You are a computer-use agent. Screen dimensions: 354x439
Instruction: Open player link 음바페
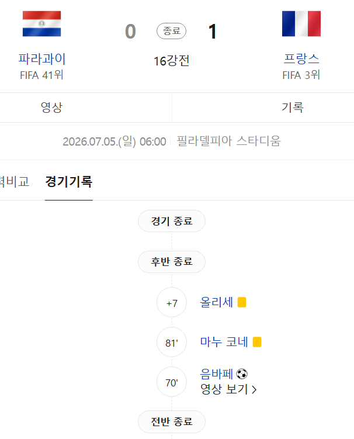pos(216,374)
